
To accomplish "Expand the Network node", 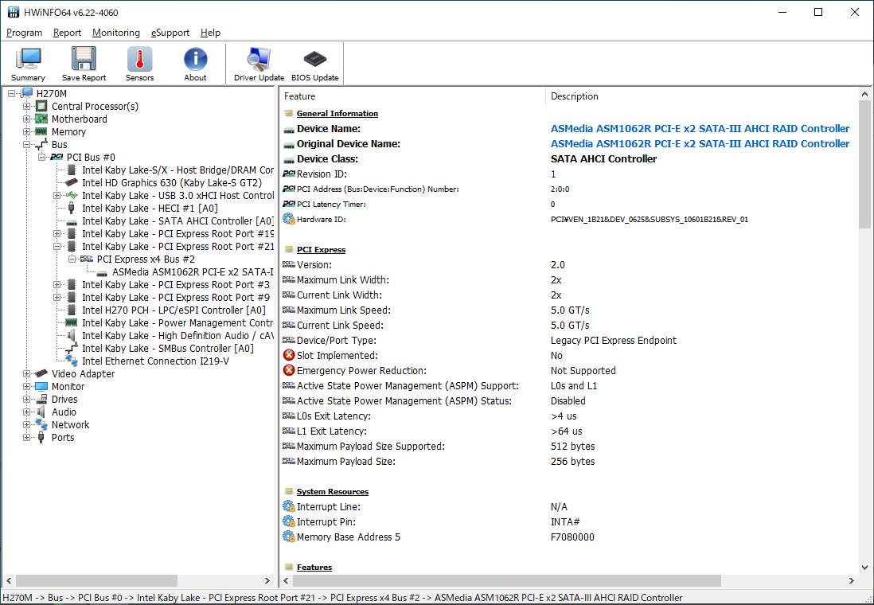I will click(26, 425).
